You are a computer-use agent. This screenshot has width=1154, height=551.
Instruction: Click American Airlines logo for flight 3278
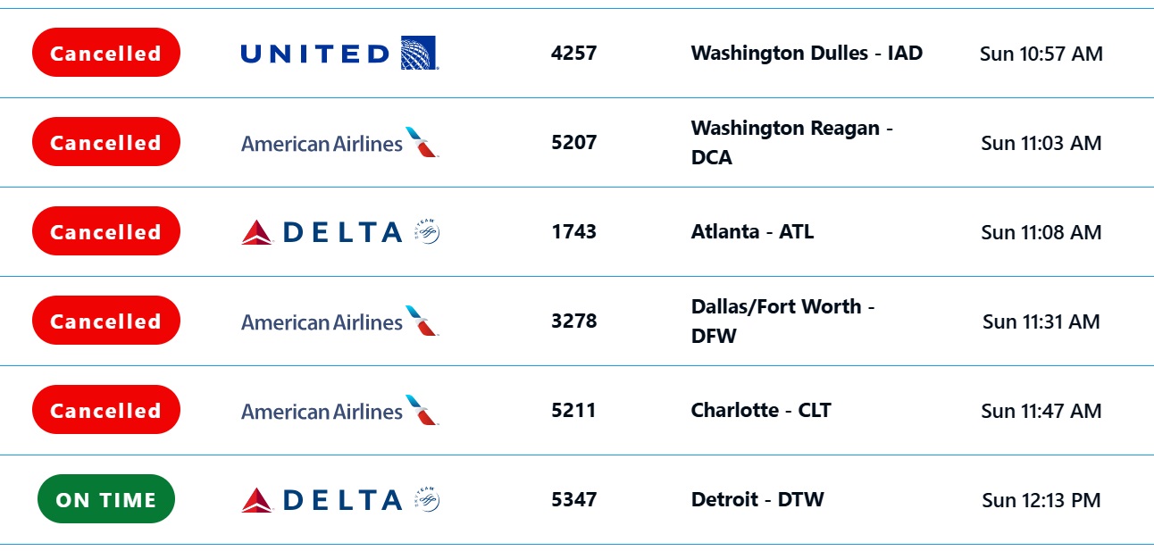[339, 321]
